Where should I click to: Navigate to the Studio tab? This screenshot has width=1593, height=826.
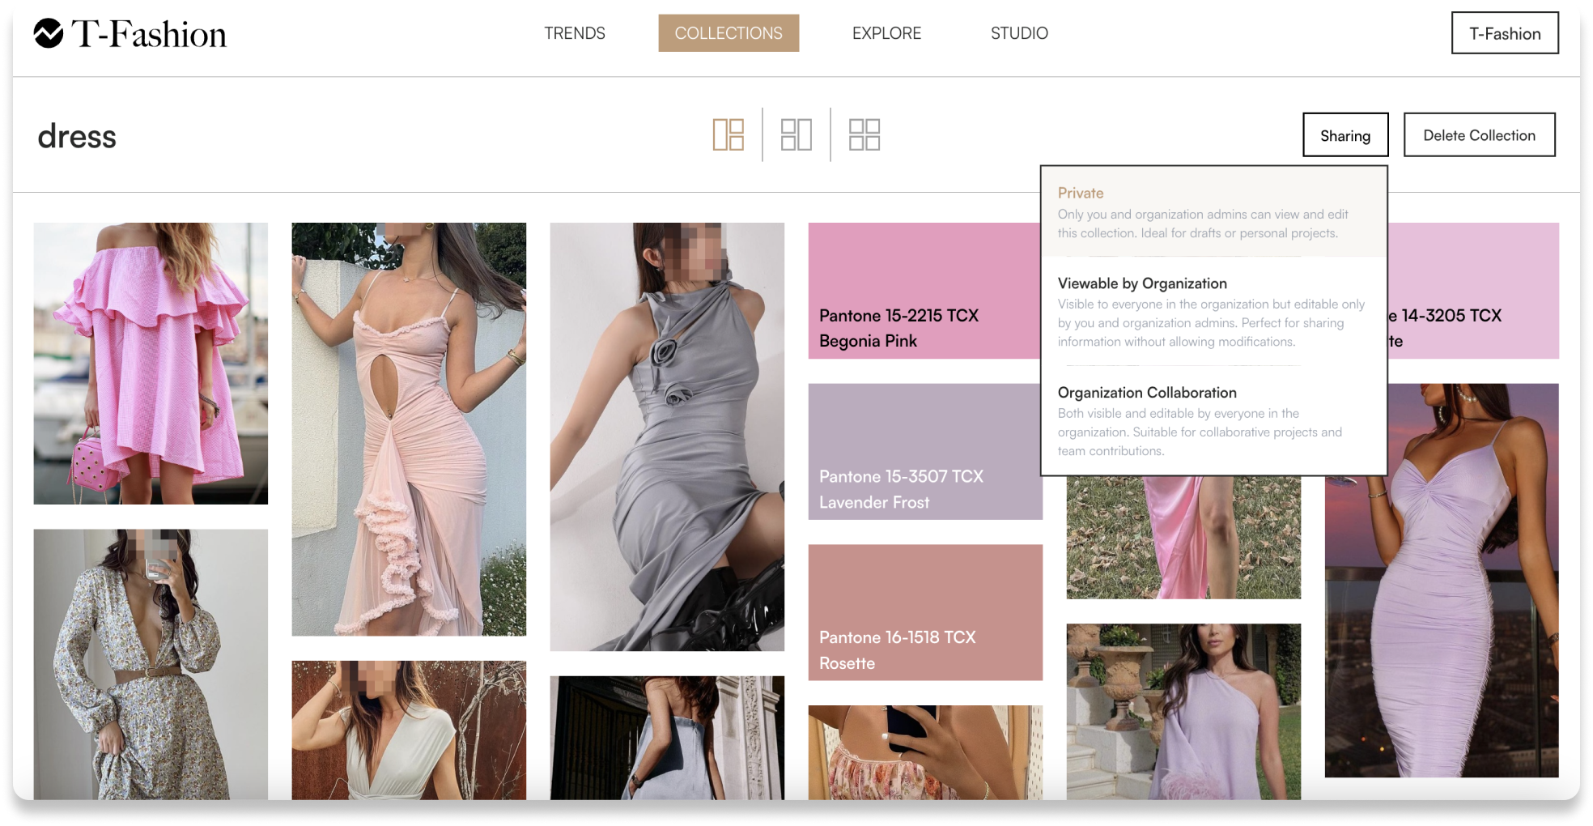(x=1018, y=33)
